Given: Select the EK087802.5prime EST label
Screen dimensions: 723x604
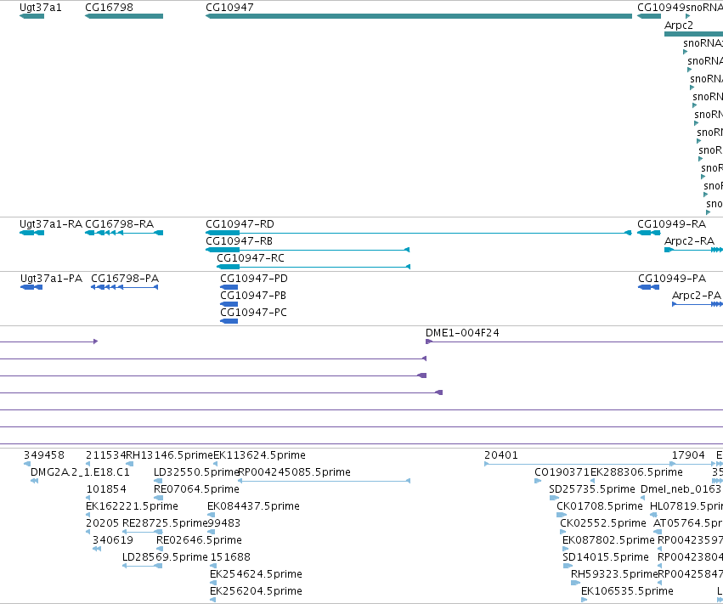Looking at the screenshot, I should tap(608, 540).
